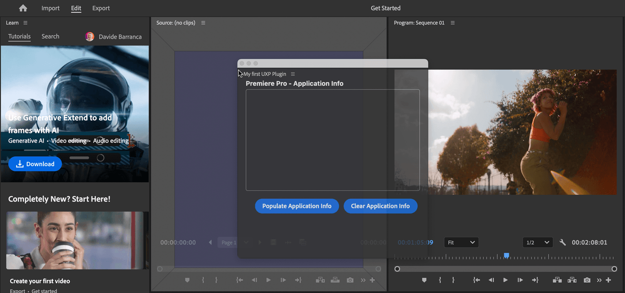This screenshot has width=625, height=293.
Task: Open the 1/2 playback resolution dropdown
Action: click(537, 242)
